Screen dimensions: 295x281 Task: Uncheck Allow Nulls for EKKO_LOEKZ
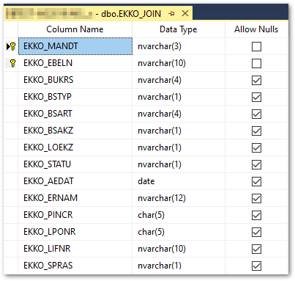click(256, 147)
